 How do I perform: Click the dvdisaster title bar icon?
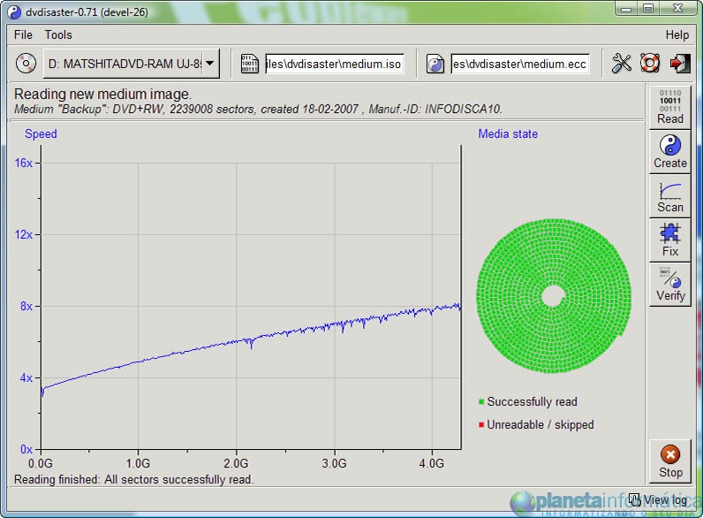pos(15,11)
